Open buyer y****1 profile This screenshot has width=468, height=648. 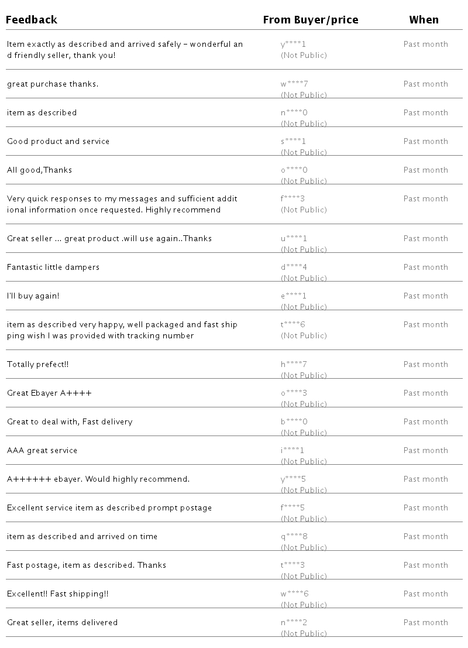click(x=293, y=44)
